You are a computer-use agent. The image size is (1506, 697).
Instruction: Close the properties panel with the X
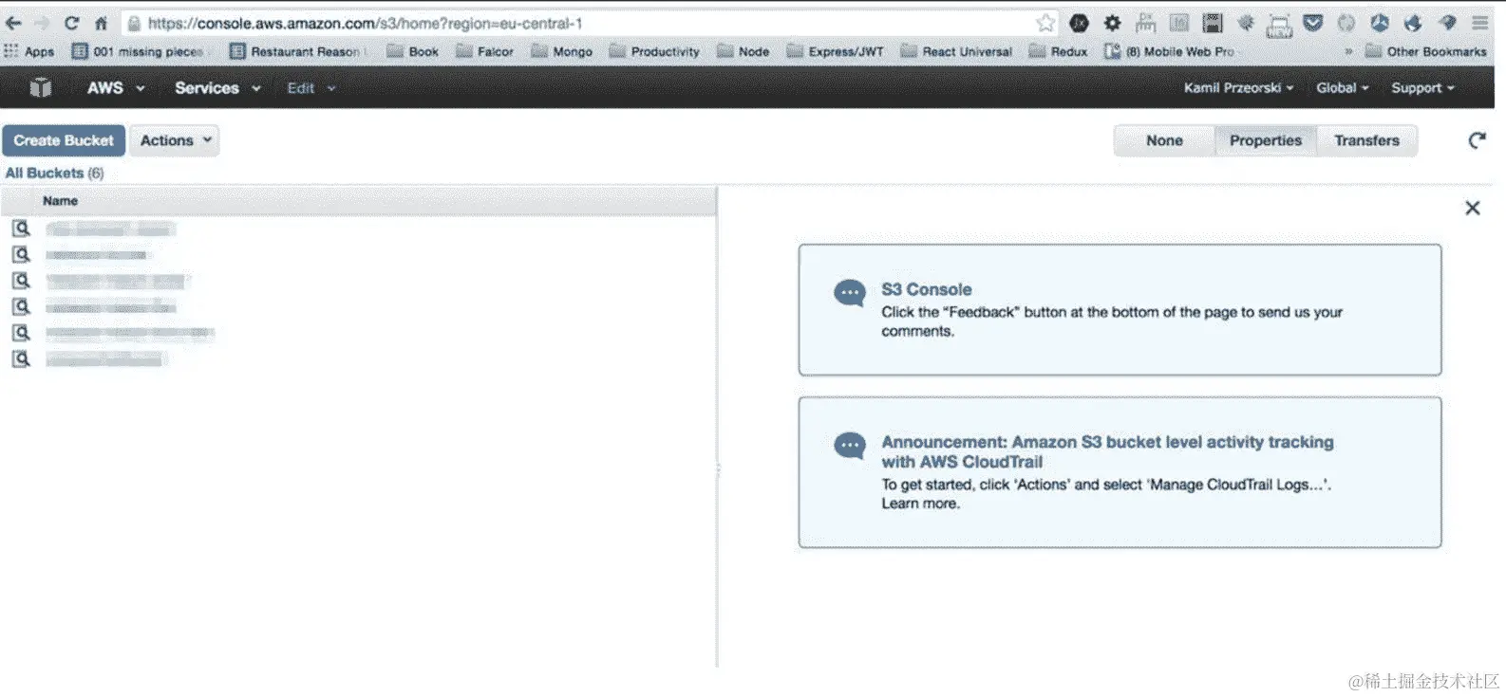(1473, 208)
